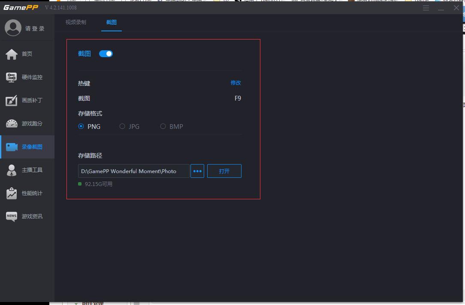Switch to the 视频录制 tab

coord(75,22)
